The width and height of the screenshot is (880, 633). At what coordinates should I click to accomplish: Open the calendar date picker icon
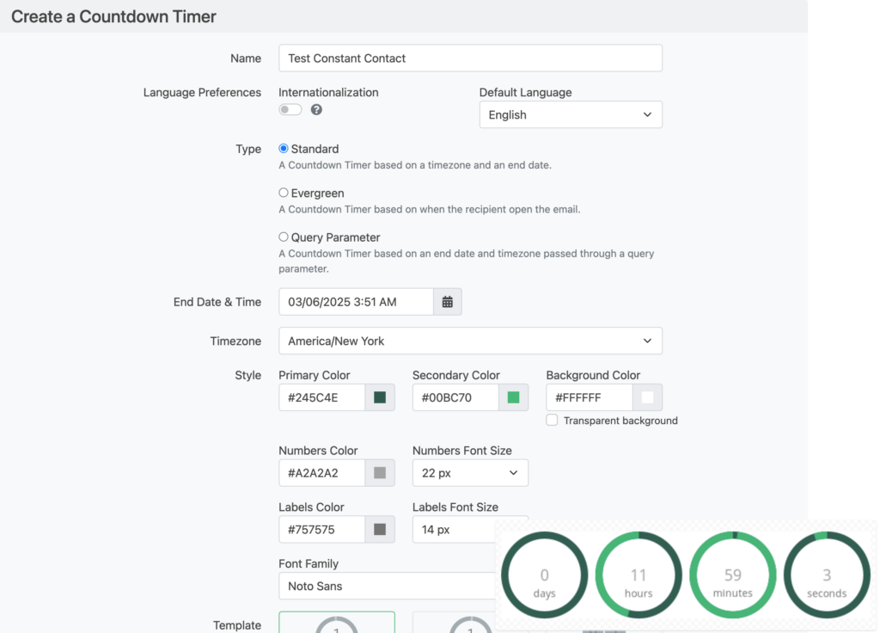[448, 302]
